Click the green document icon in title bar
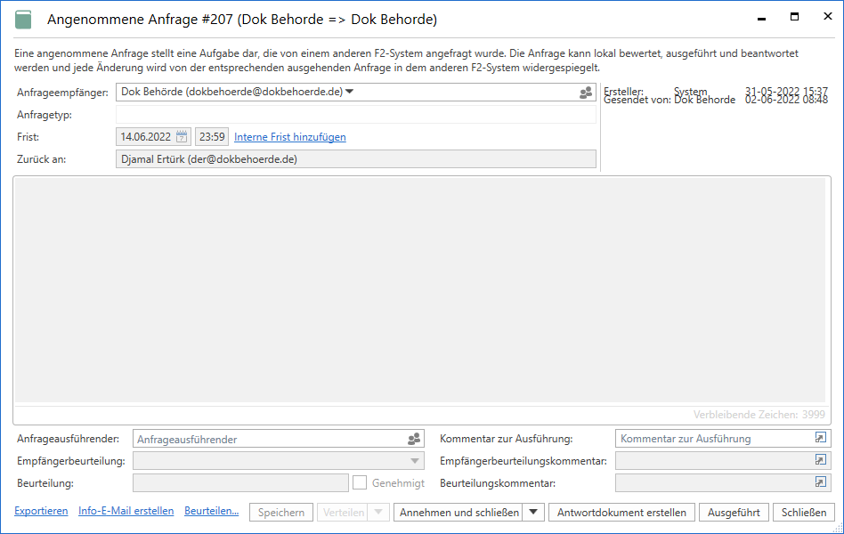This screenshot has width=844, height=534. [23, 20]
